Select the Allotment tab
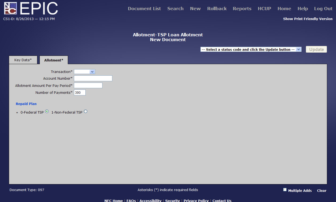Screen dimensions: 336x202 click(x=54, y=60)
